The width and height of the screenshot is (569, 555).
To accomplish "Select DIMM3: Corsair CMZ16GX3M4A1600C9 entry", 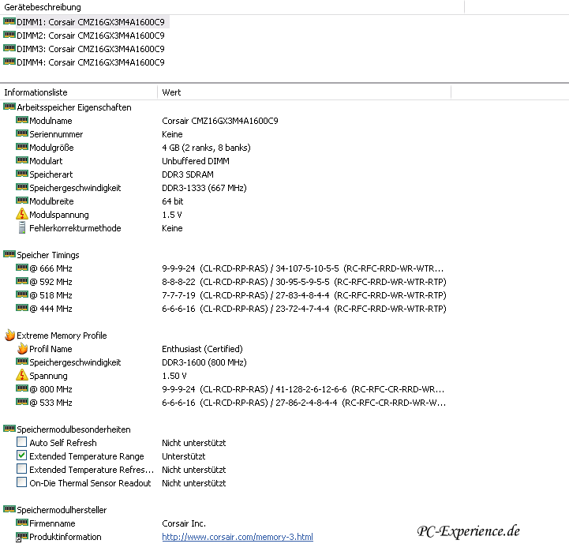I will coord(90,49).
